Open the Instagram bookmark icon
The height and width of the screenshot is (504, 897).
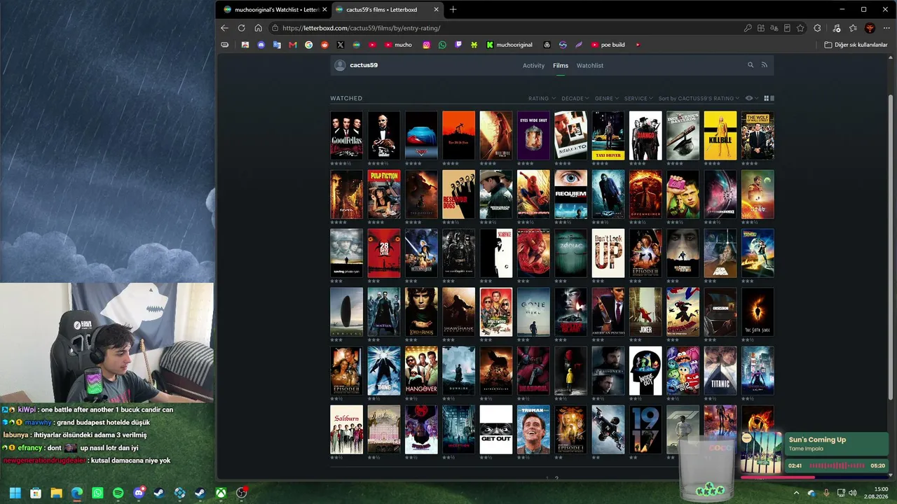[426, 45]
